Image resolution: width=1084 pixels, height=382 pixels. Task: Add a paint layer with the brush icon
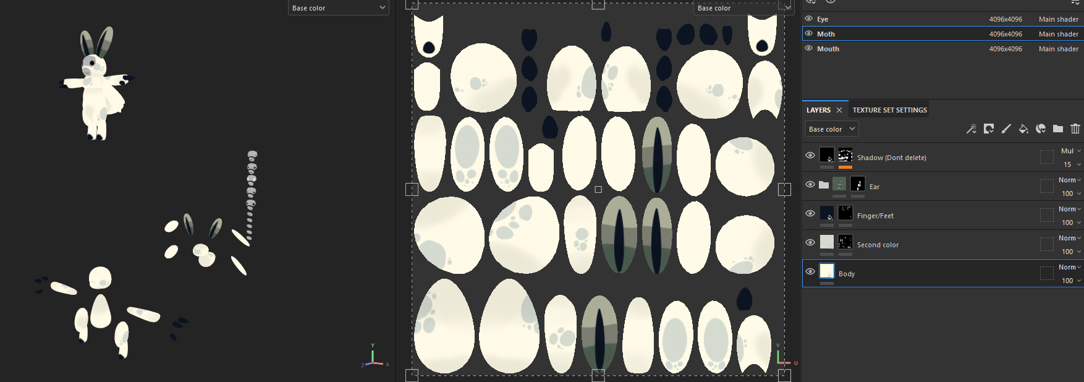(x=1006, y=129)
